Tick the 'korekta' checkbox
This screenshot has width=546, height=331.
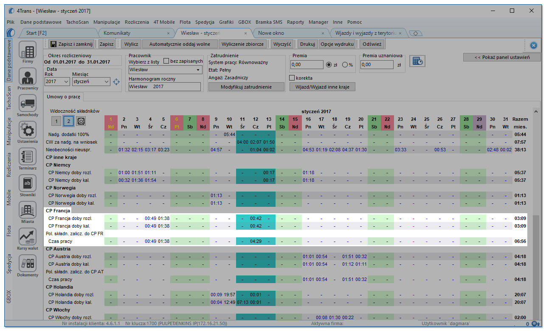coord(292,78)
